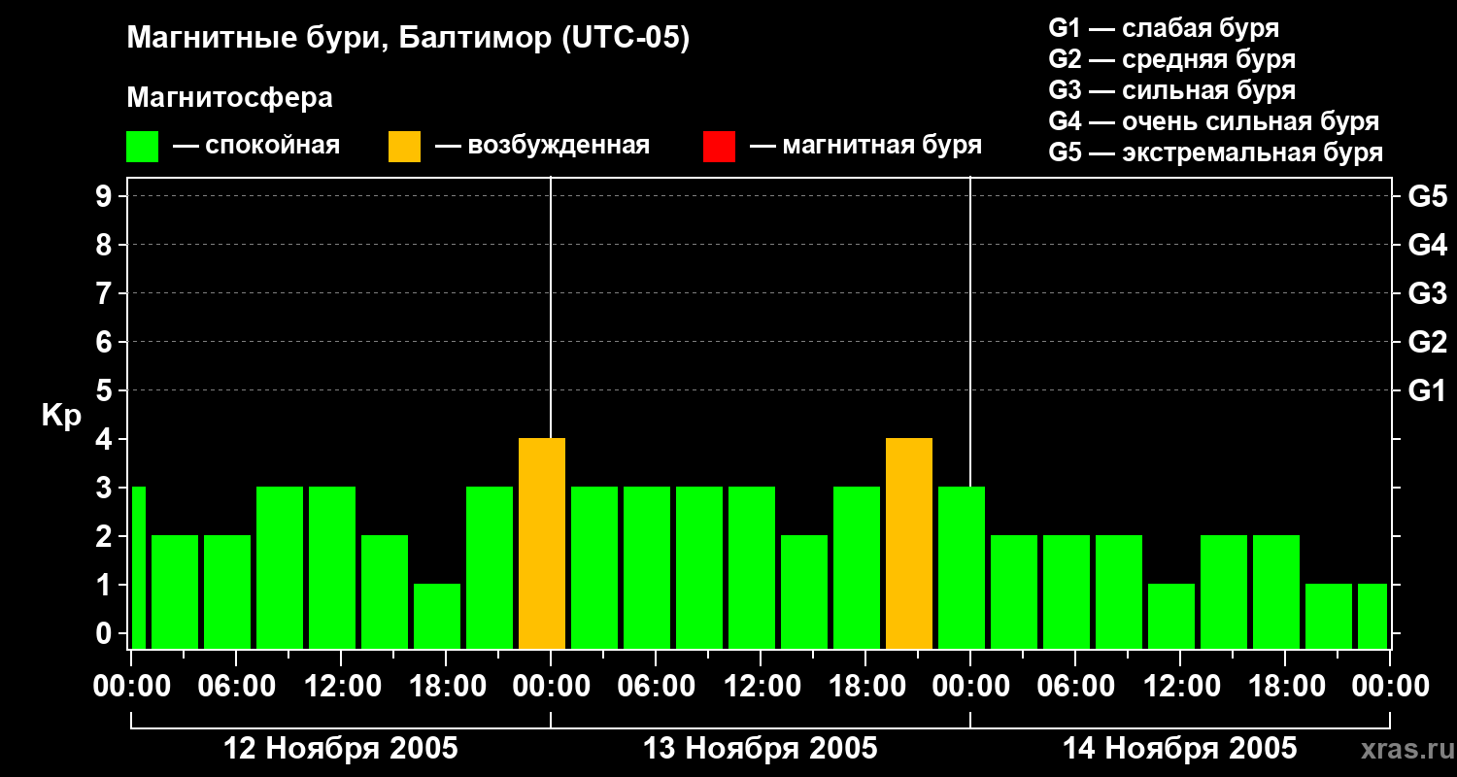Click the Kp axis value 8
The height and width of the screenshot is (777, 1457).
106,245
